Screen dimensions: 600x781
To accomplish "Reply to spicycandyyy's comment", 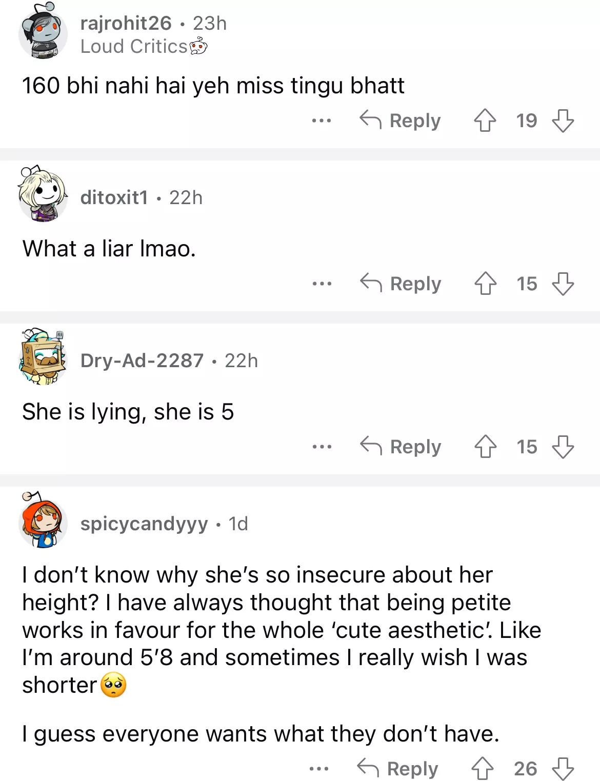I will pos(397,769).
